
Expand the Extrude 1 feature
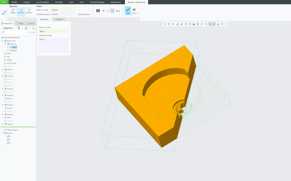(2, 70)
